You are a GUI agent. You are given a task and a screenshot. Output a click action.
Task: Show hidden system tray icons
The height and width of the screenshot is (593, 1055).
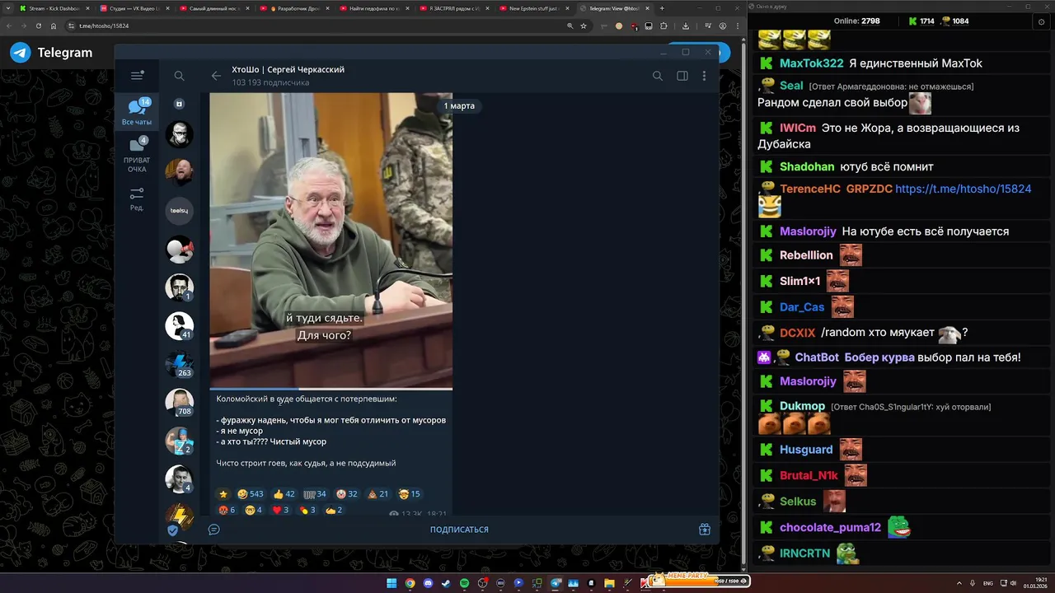959,583
